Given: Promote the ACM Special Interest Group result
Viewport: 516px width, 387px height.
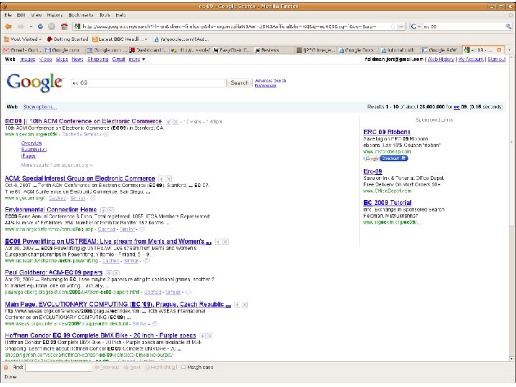Looking at the screenshot, I should (x=161, y=178).
